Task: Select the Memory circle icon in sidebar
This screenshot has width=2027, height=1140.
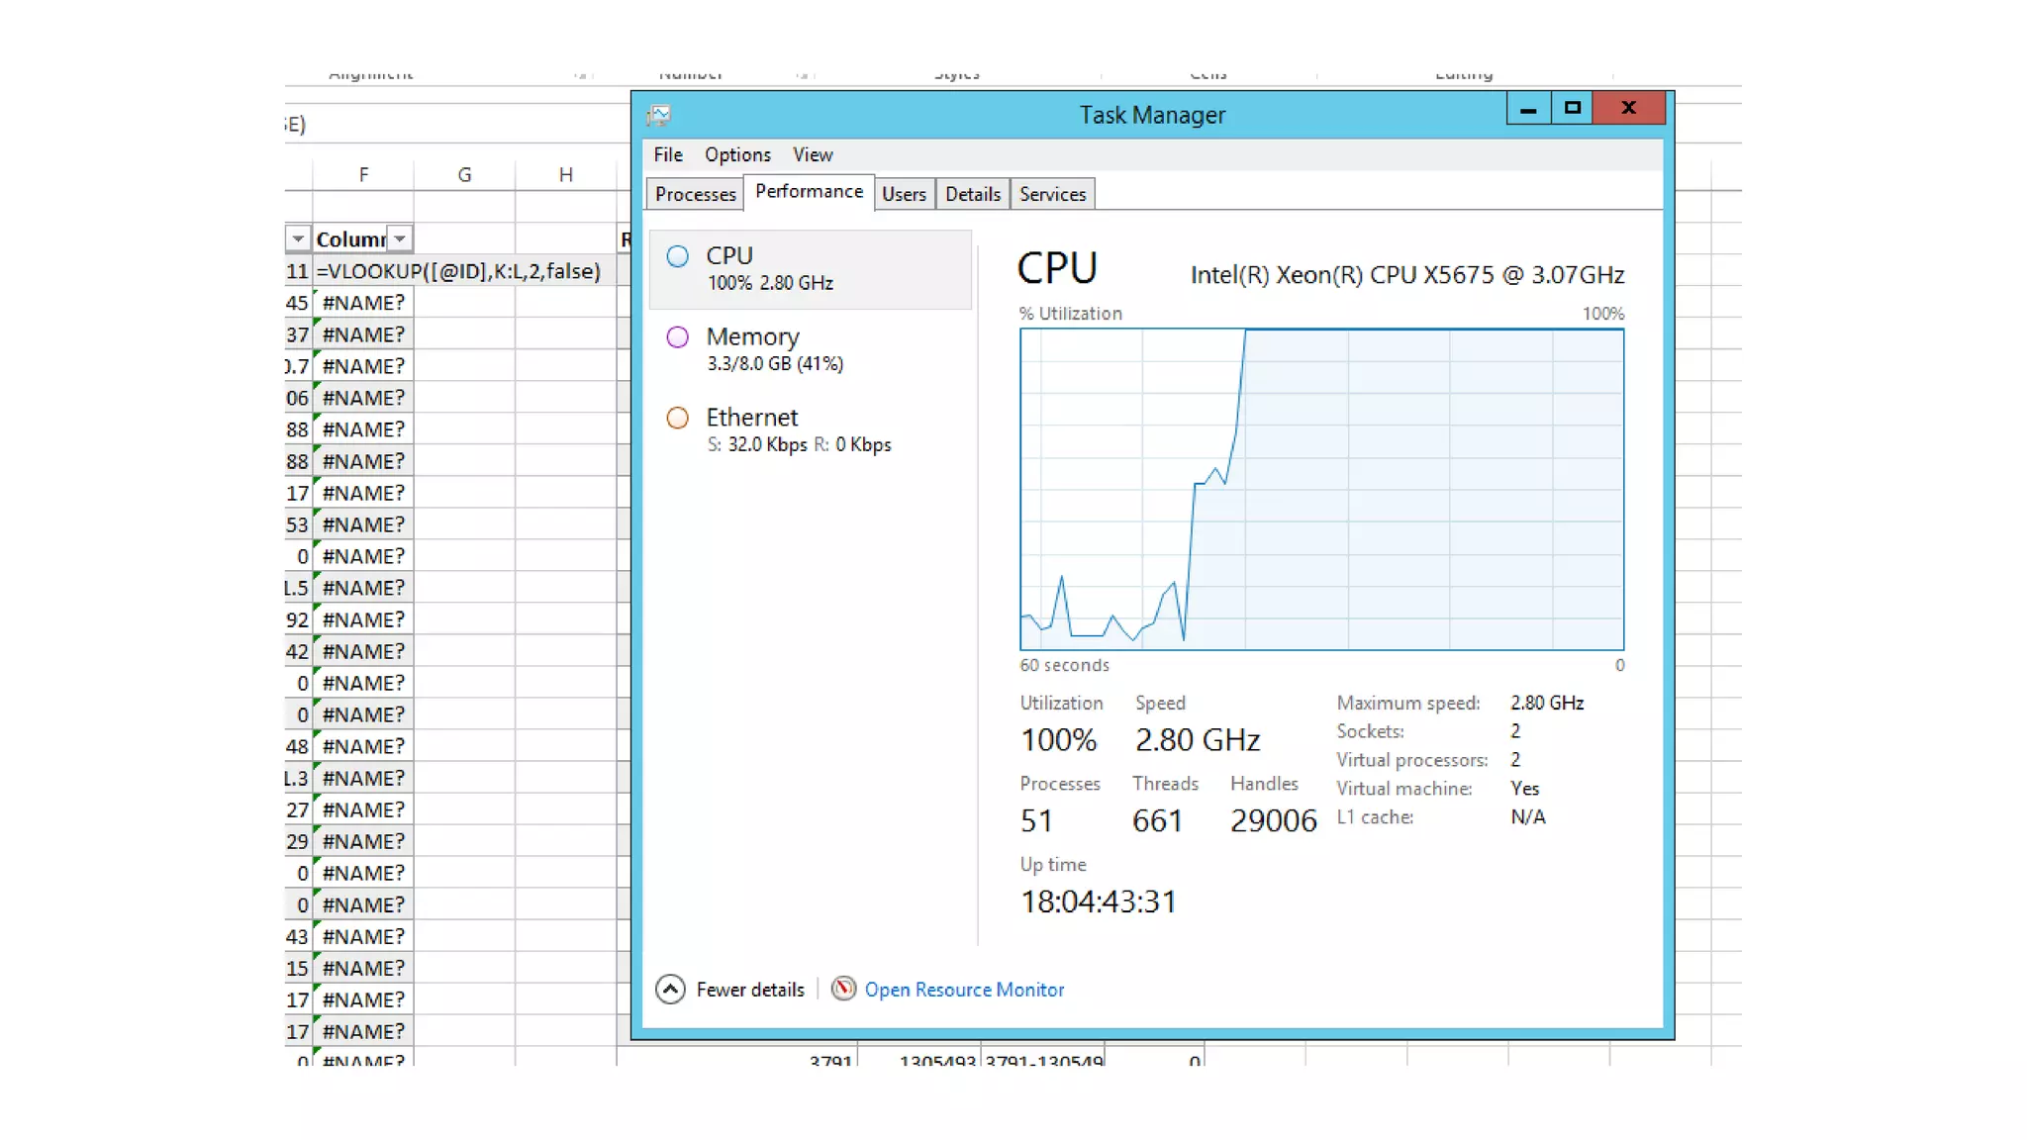Action: coord(678,337)
